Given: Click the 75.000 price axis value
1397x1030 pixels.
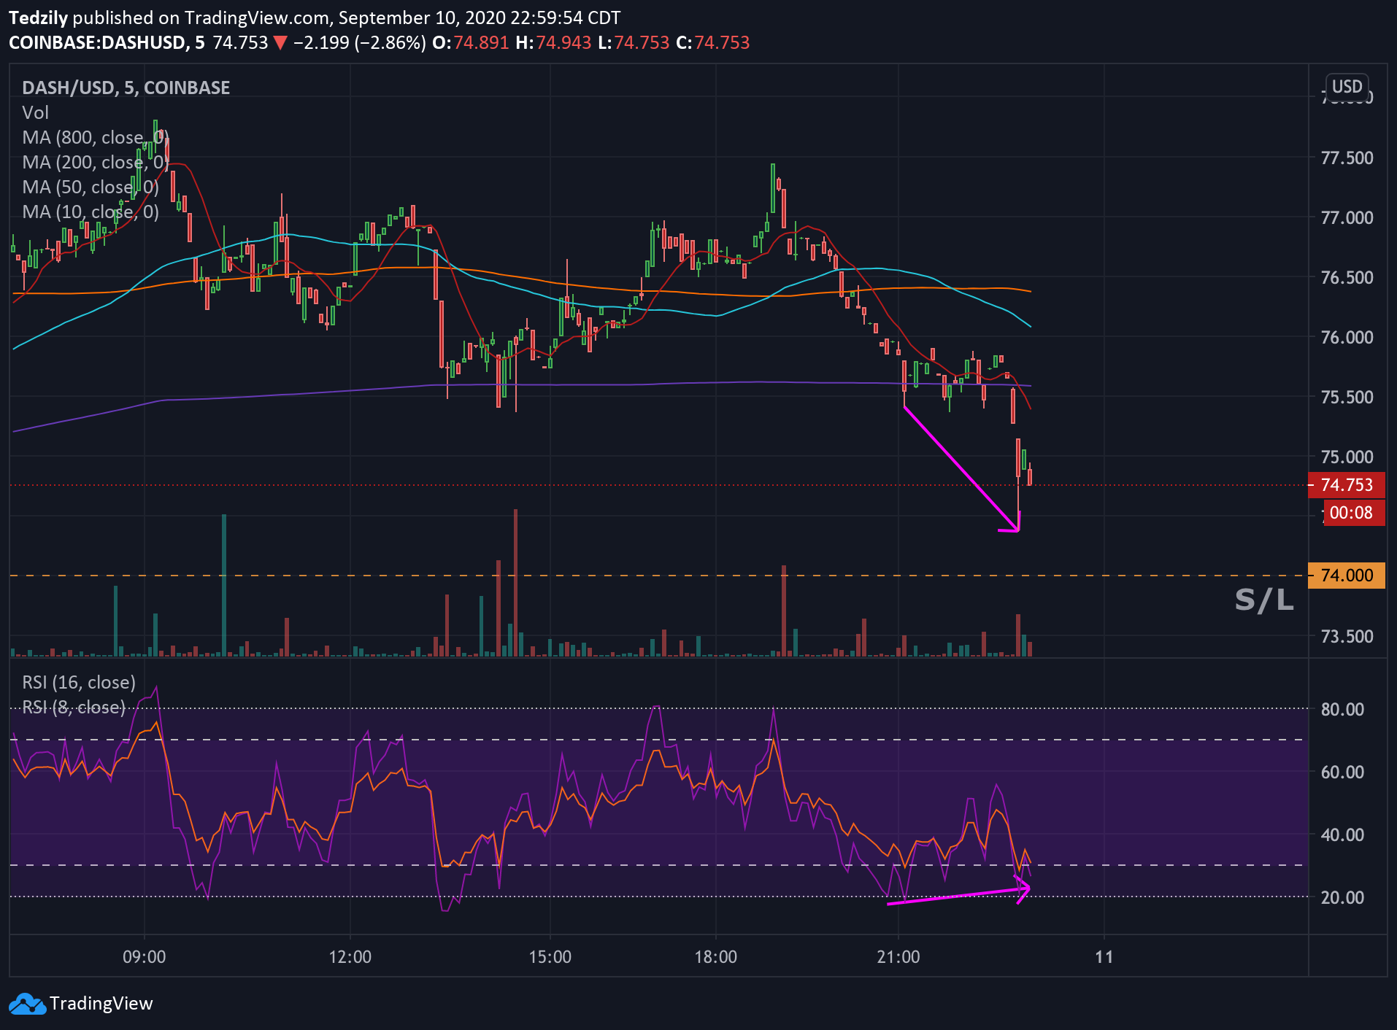Looking at the screenshot, I should point(1347,457).
